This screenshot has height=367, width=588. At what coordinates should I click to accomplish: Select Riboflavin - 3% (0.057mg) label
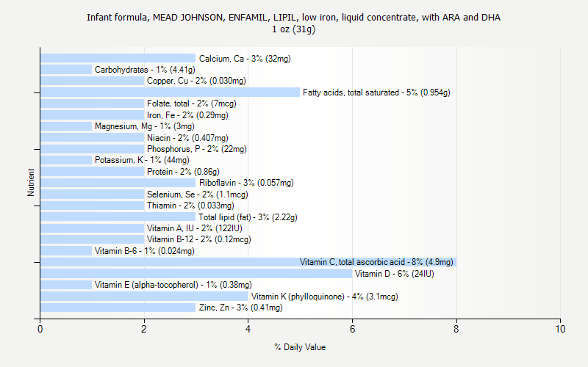[246, 183]
